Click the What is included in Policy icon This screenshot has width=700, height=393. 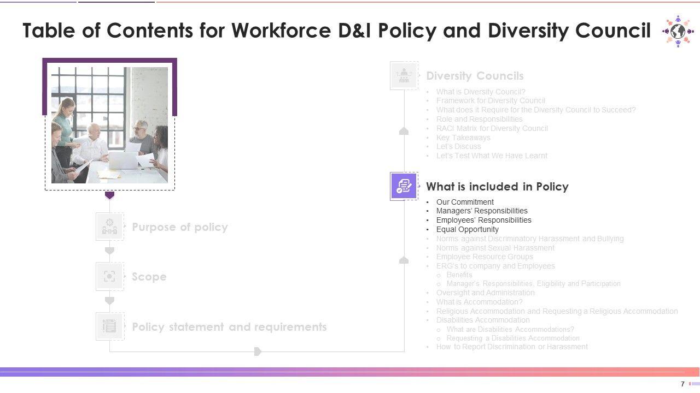pos(404,187)
